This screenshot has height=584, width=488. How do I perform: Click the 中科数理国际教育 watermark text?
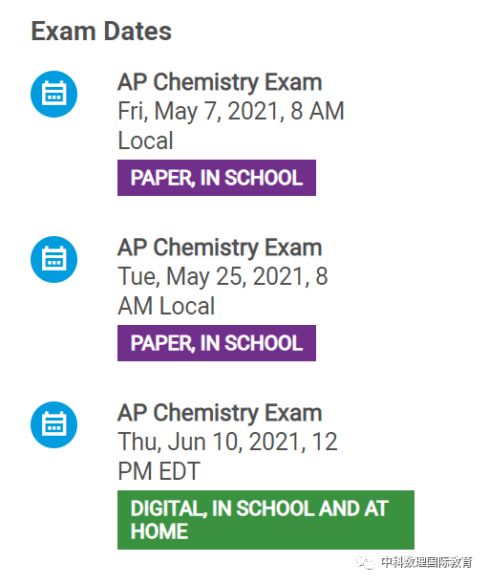click(427, 562)
